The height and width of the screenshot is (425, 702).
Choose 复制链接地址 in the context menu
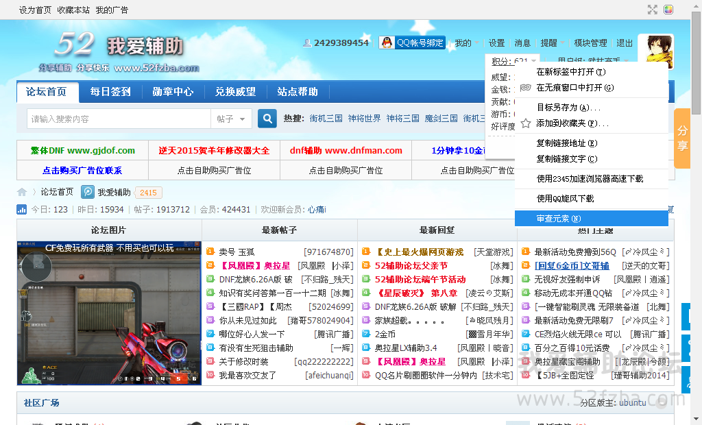(x=566, y=143)
